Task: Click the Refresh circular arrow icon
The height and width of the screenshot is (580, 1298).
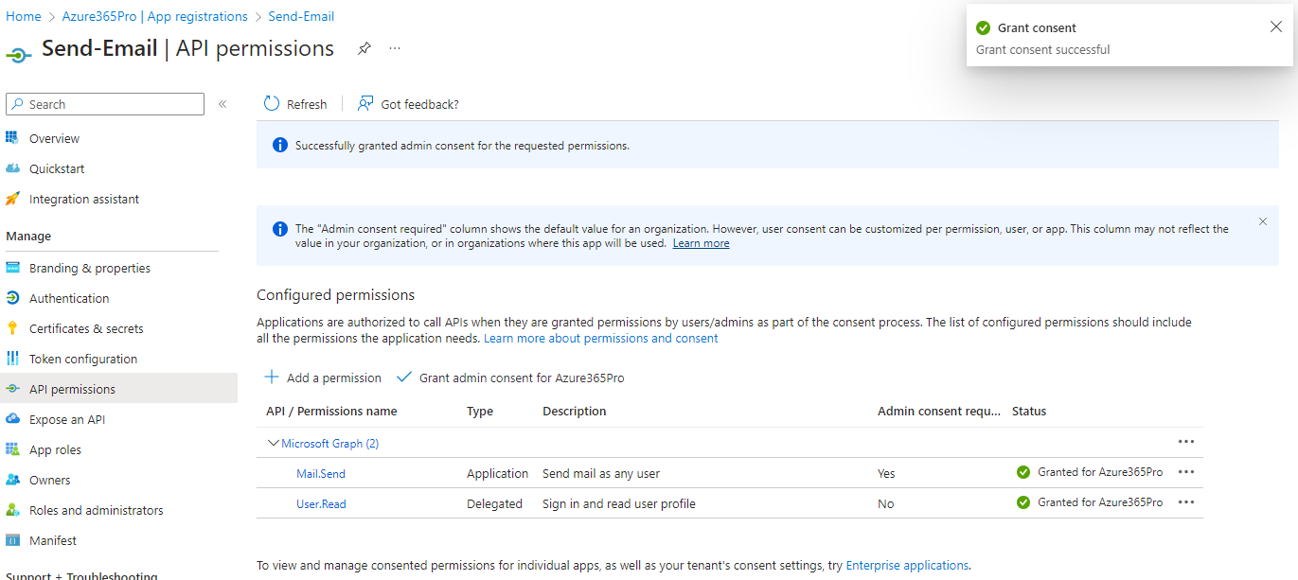Action: (272, 104)
